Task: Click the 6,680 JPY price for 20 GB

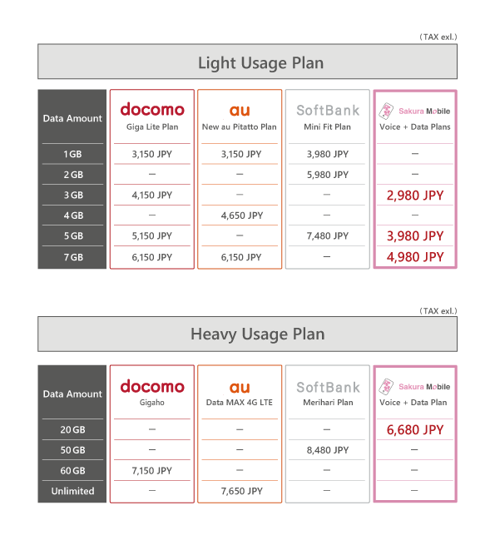Action: point(415,430)
